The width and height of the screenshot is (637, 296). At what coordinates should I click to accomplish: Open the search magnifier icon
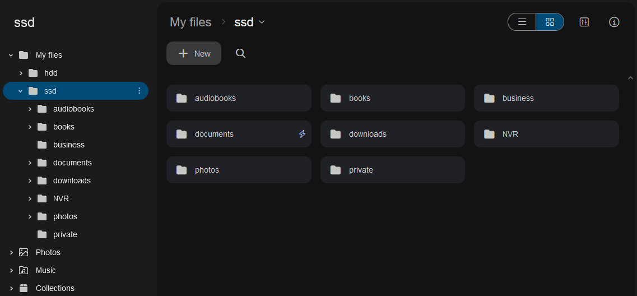pyautogui.click(x=240, y=53)
